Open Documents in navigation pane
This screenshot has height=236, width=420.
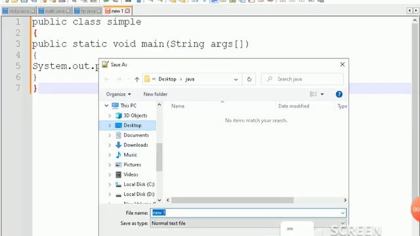(136, 135)
